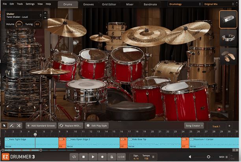The height and width of the screenshot is (162, 241).
Task: Click the playhead marker on the timeline
Action: click(35, 134)
